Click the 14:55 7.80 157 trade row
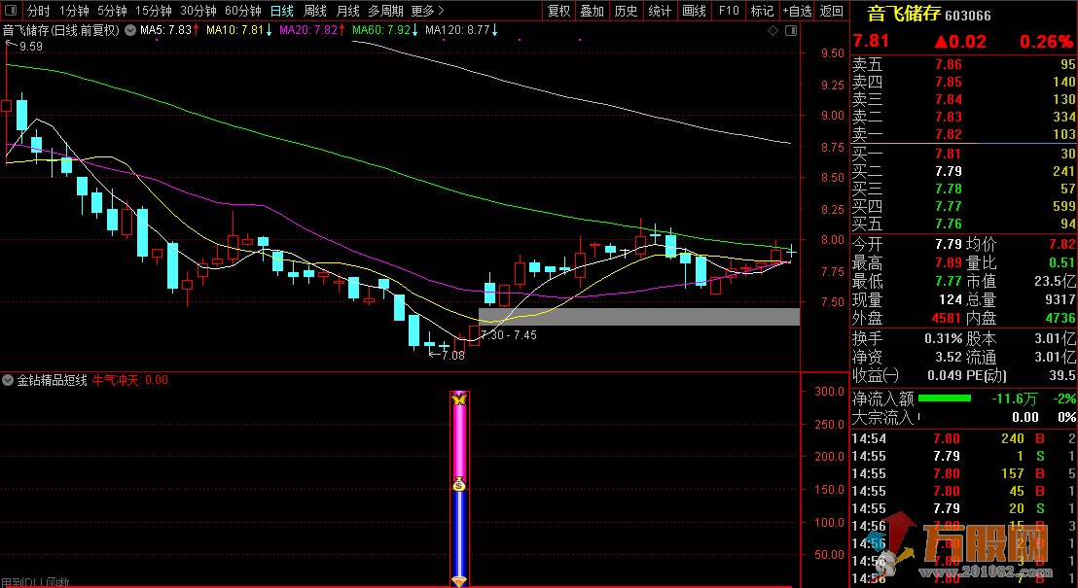The width and height of the screenshot is (1078, 588). (964, 473)
